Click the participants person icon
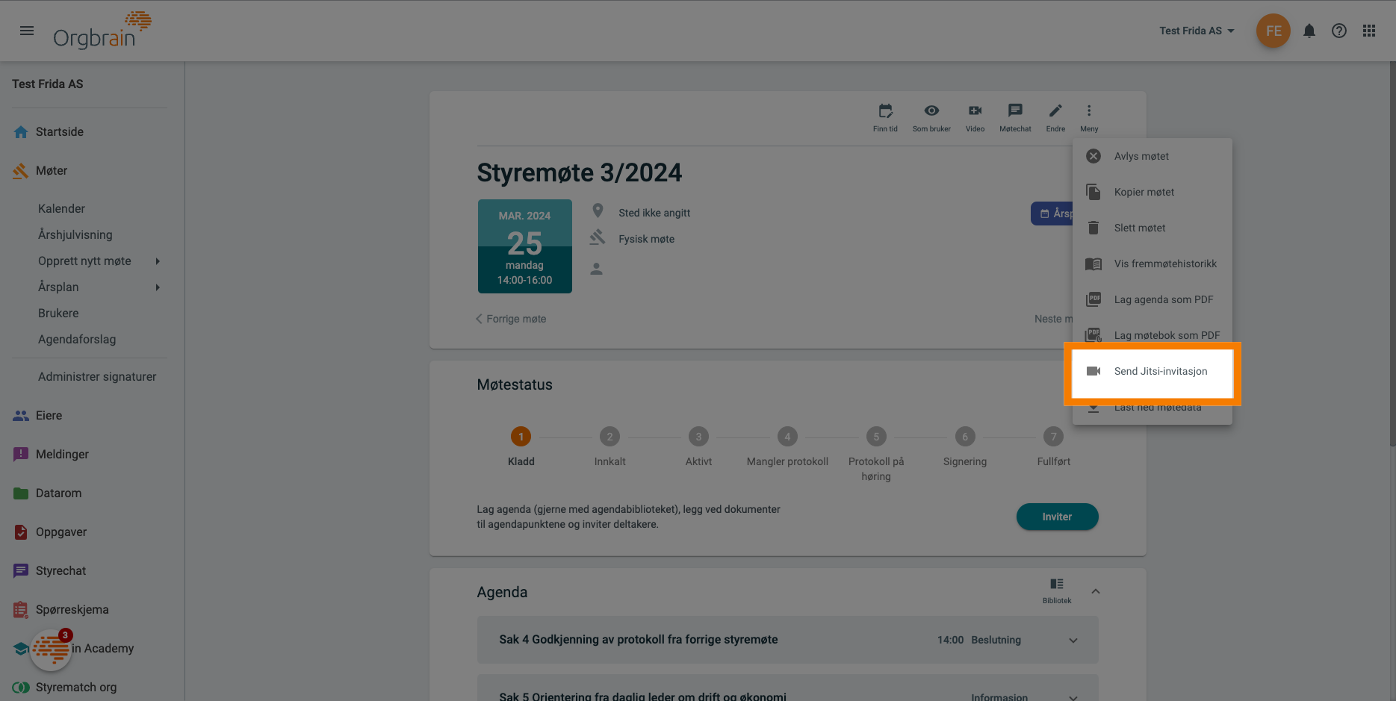Screen dimensions: 1396x701 point(596,268)
